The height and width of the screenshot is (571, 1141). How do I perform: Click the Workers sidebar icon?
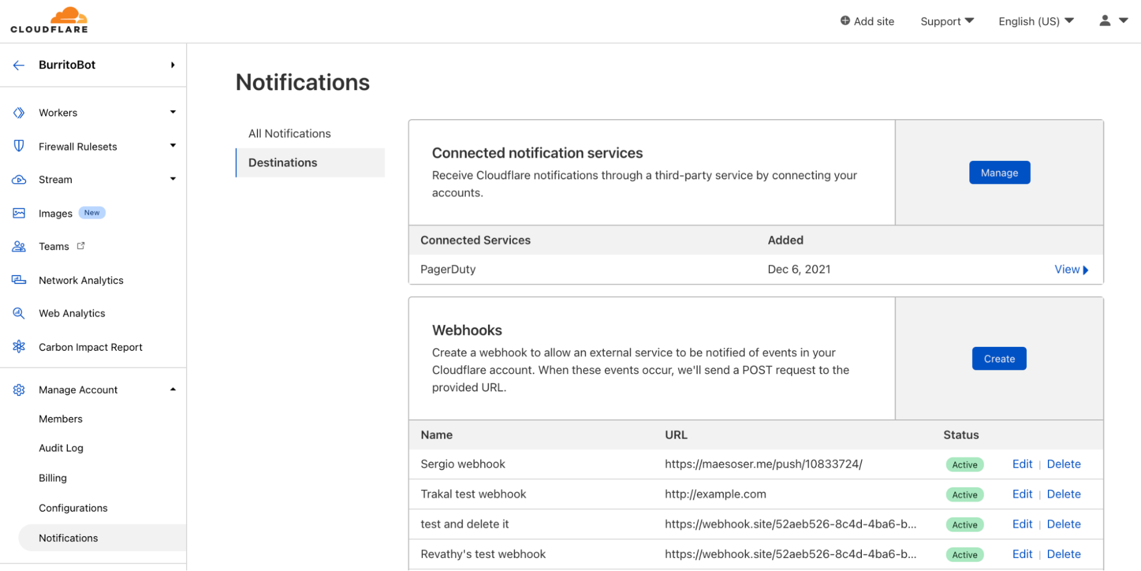pyautogui.click(x=19, y=113)
